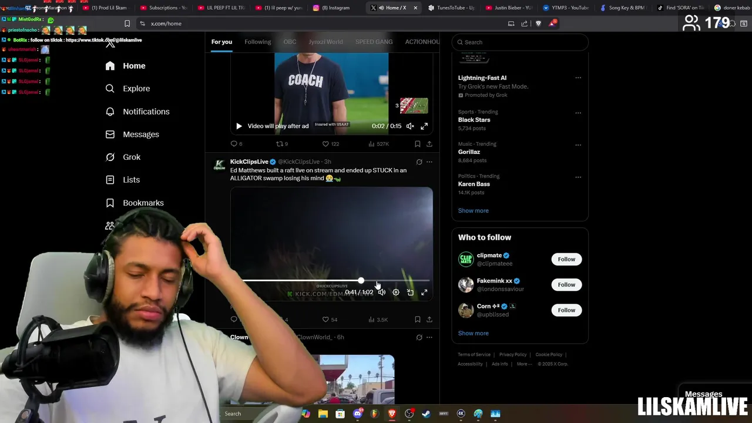Open more options on KickClipsLive post
Viewport: 752px width, 423px height.
click(429, 162)
